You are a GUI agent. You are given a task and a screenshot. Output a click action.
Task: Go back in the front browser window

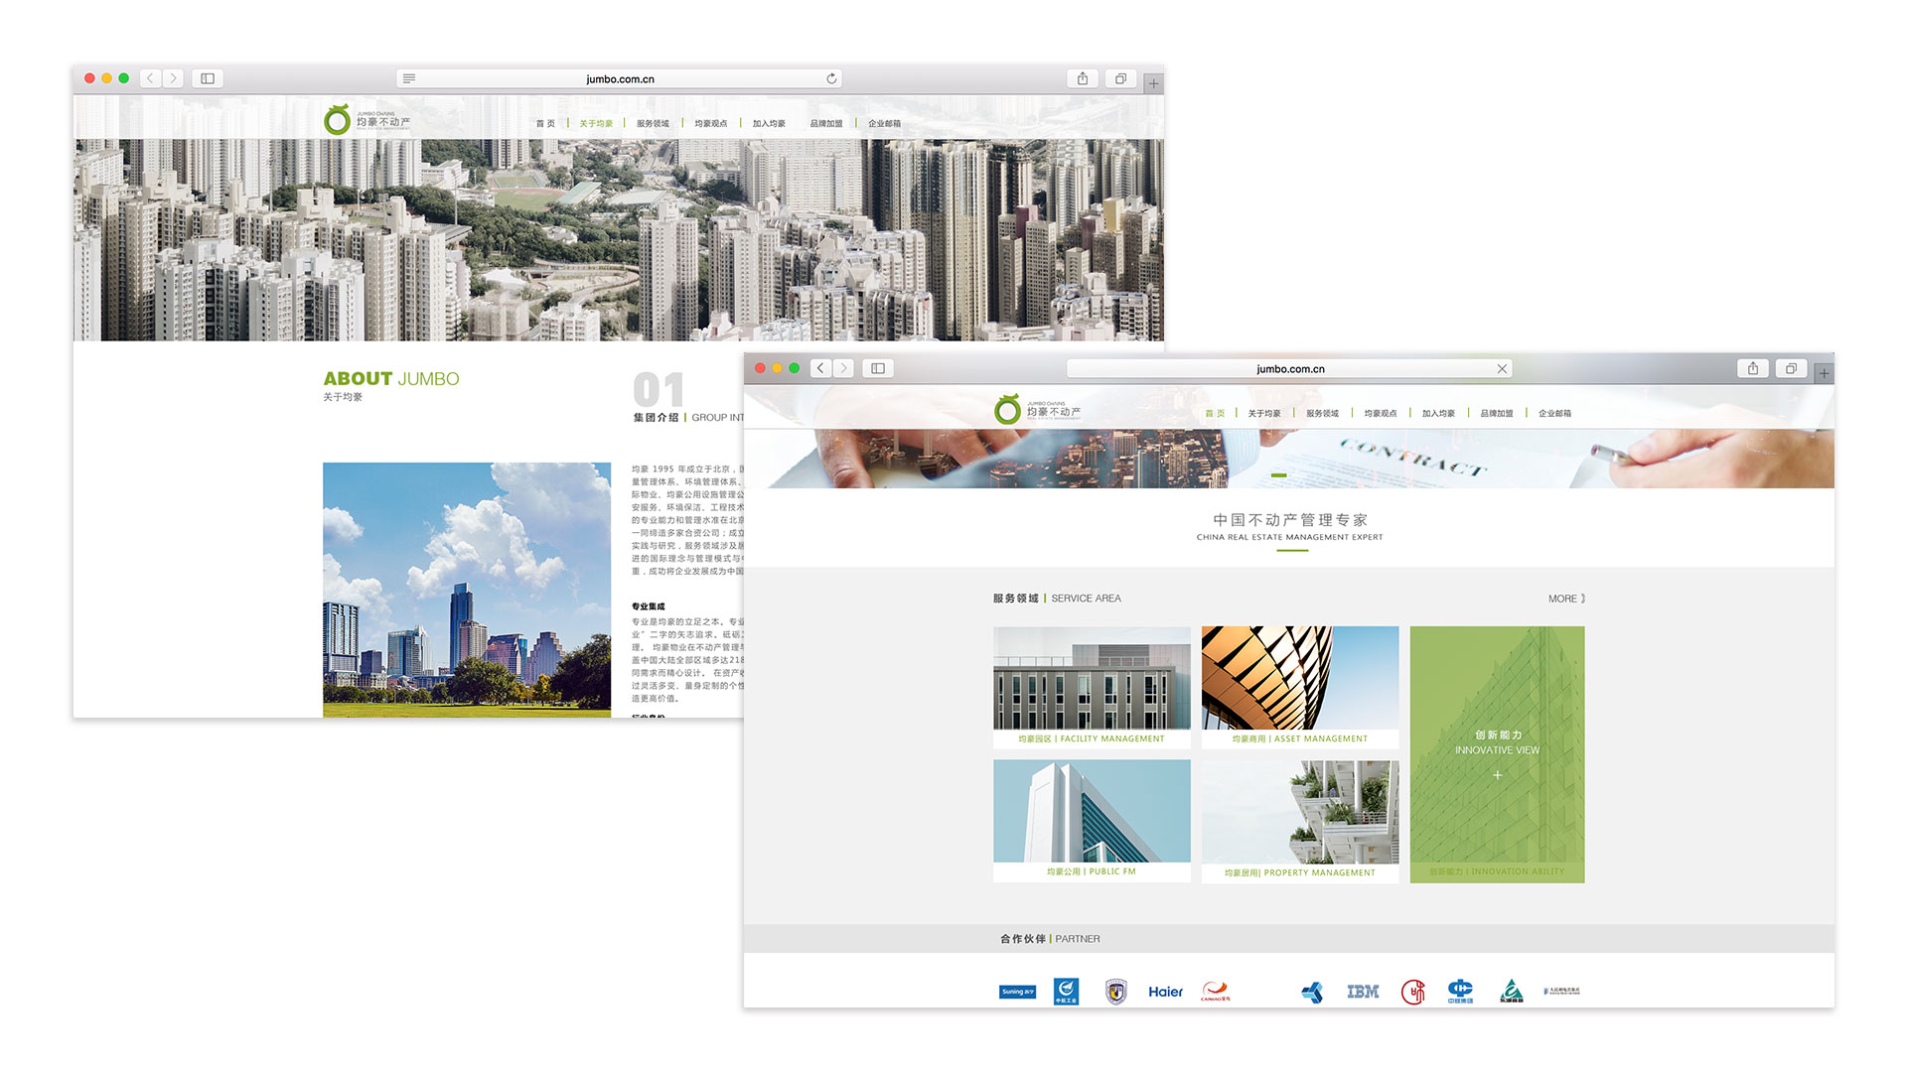820,368
